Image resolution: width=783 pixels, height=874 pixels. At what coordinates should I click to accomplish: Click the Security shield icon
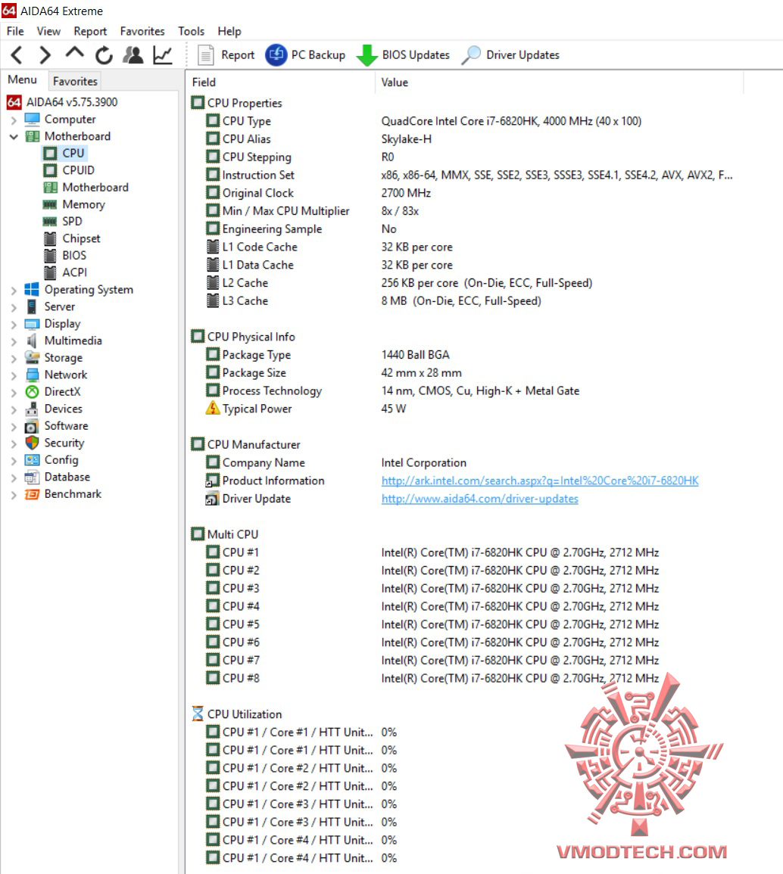coord(33,443)
